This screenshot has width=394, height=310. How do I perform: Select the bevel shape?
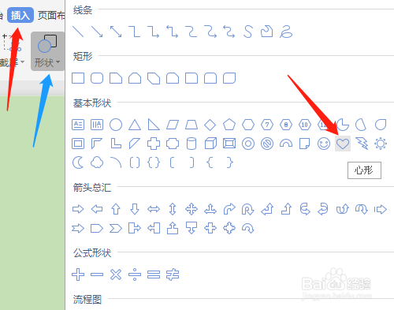click(x=229, y=144)
